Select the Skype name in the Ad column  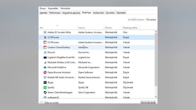pos(50,82)
